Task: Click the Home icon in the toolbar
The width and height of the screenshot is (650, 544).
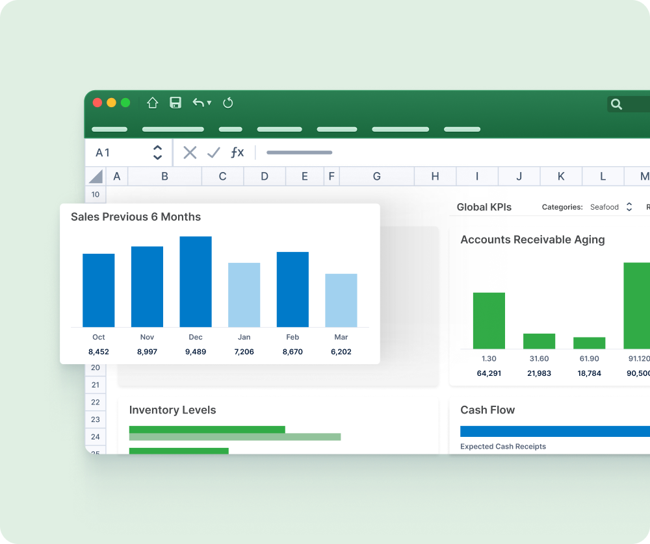Action: coord(152,103)
